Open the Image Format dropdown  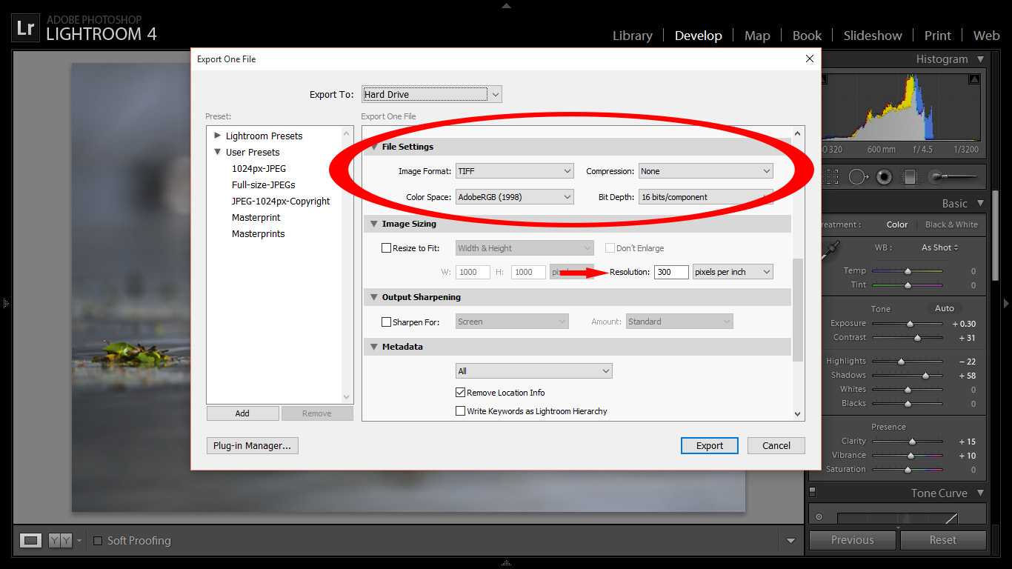point(515,171)
